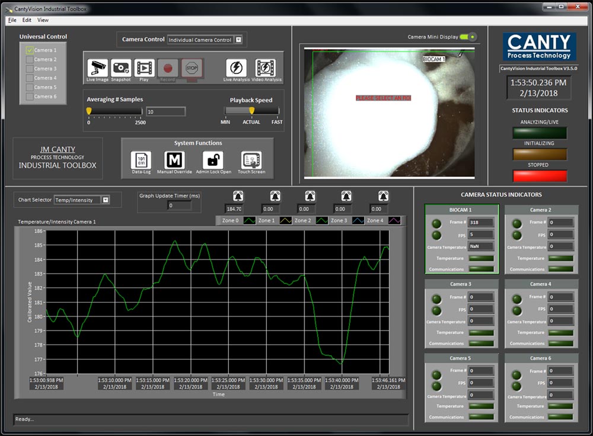Click the red STOP sign button
Screen dimensions: 593x436
click(192, 68)
